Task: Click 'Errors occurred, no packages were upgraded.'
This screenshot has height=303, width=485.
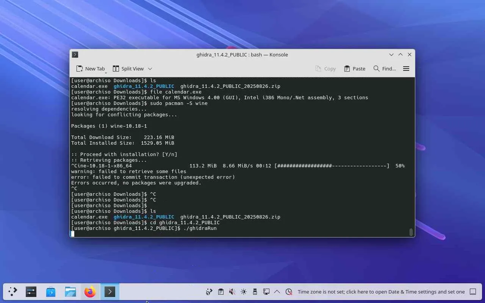Action: coord(136,183)
